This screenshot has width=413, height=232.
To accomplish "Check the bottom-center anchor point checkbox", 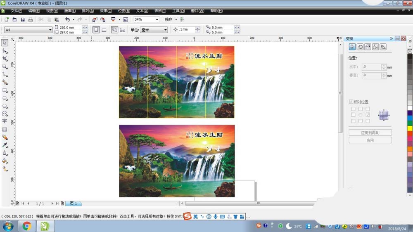I will click(x=360, y=121).
